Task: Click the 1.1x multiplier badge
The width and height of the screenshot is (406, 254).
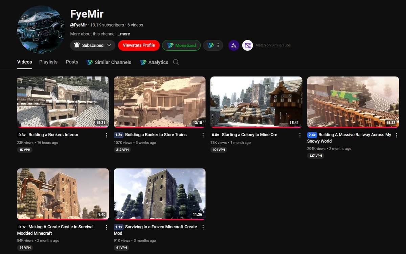Action: (119, 227)
